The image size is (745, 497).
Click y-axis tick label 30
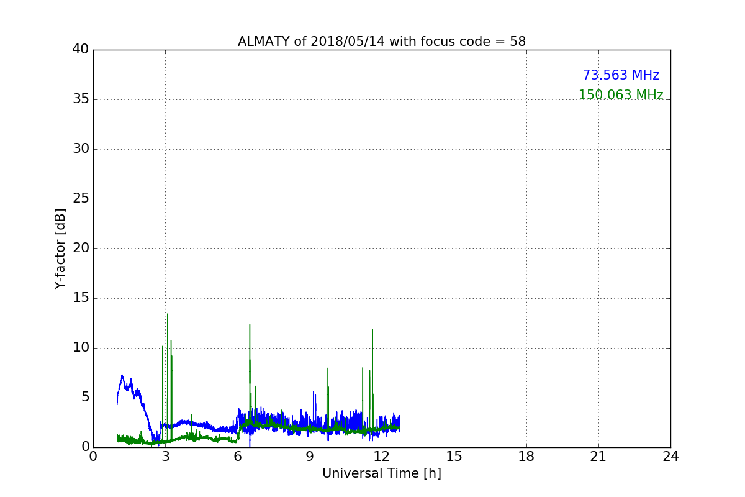click(x=81, y=149)
